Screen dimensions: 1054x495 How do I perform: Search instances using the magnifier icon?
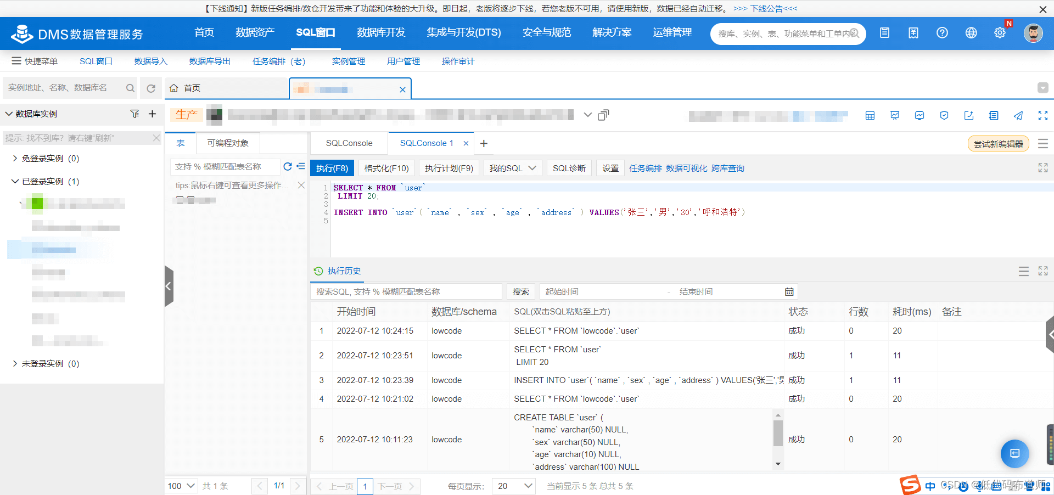130,88
